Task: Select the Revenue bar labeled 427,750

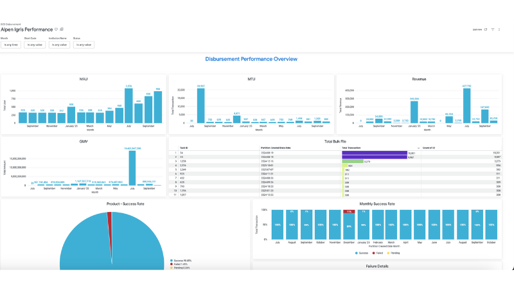Action: (x=467, y=106)
